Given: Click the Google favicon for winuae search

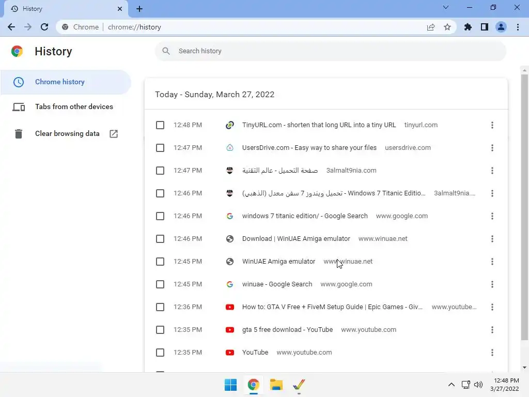Looking at the screenshot, I should tap(230, 284).
